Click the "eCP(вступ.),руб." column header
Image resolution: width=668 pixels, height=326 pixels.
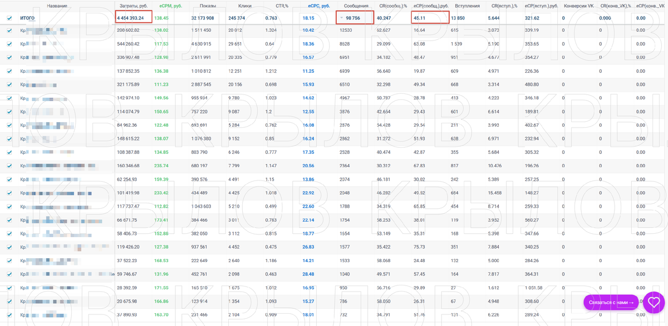point(541,6)
